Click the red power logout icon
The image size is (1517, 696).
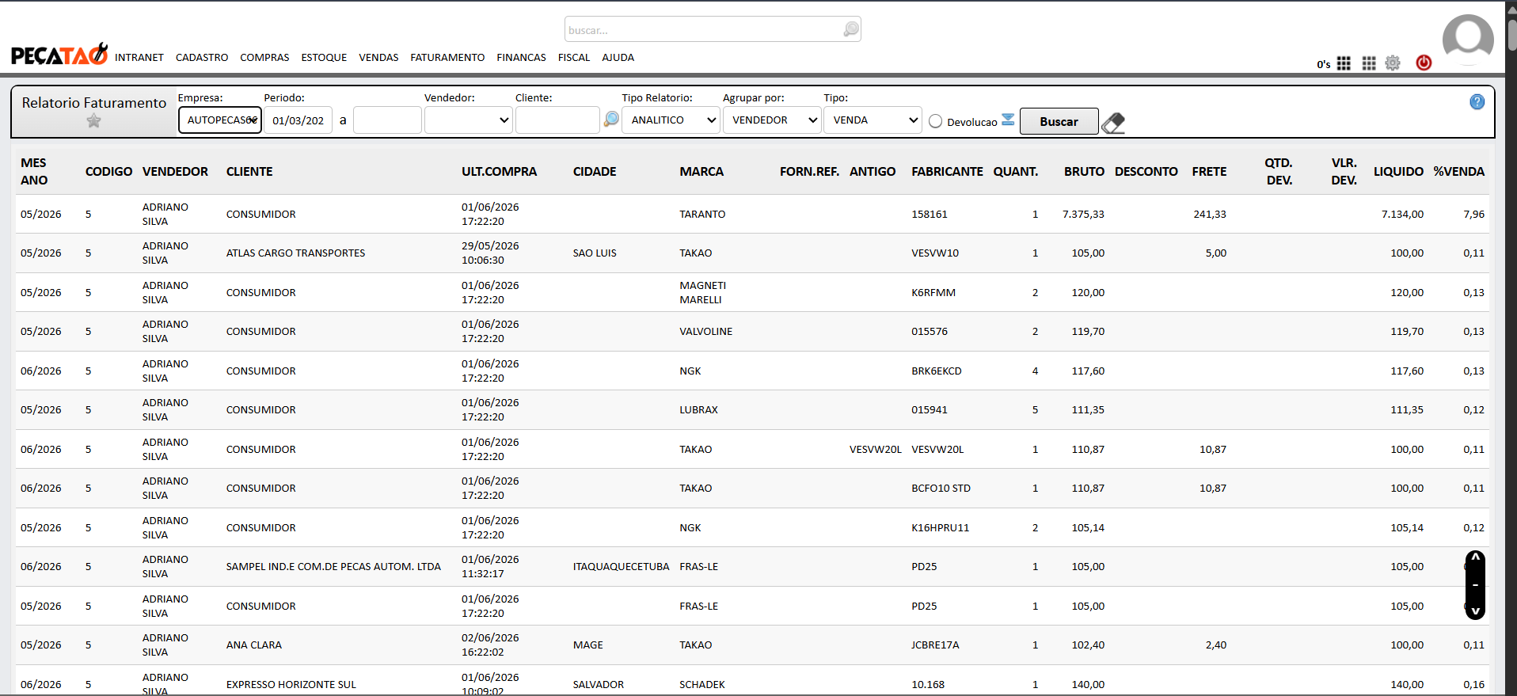(x=1424, y=63)
